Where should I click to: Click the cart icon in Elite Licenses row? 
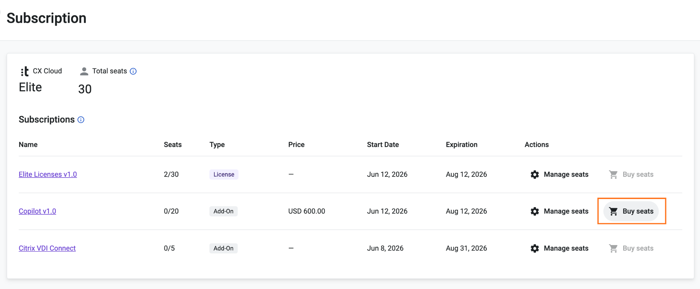[x=614, y=174]
